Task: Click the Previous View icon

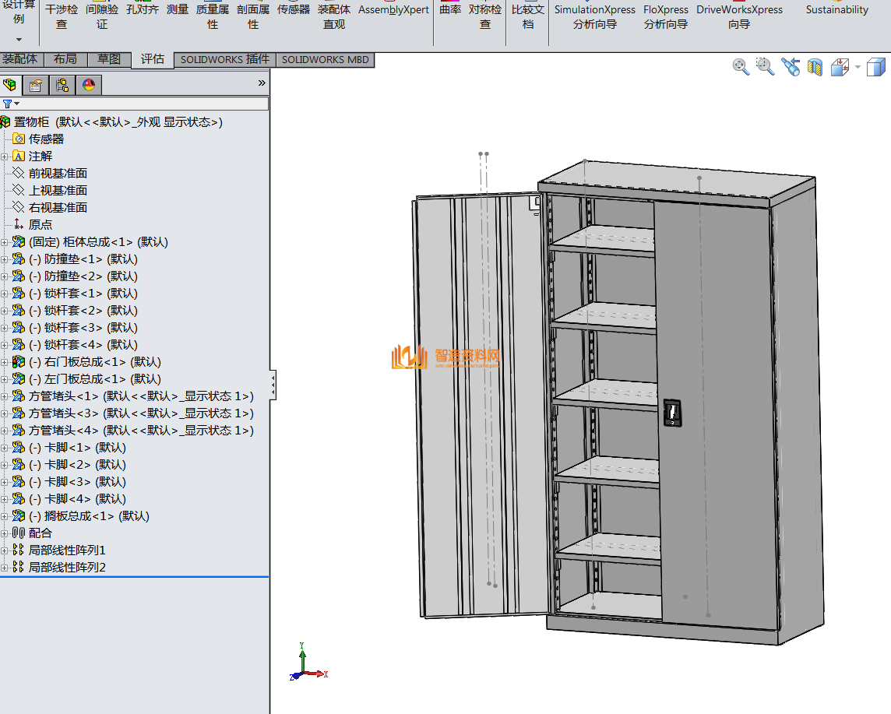Action: (791, 67)
